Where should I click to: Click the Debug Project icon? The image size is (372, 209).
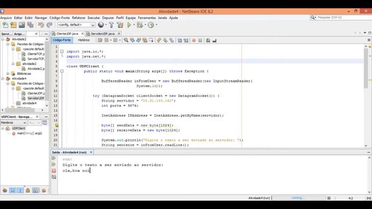click(139, 24)
